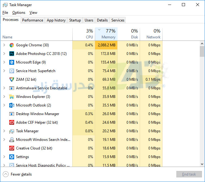
Task: Select the Creative Cloud (32 bit) name
Action: coord(34,148)
